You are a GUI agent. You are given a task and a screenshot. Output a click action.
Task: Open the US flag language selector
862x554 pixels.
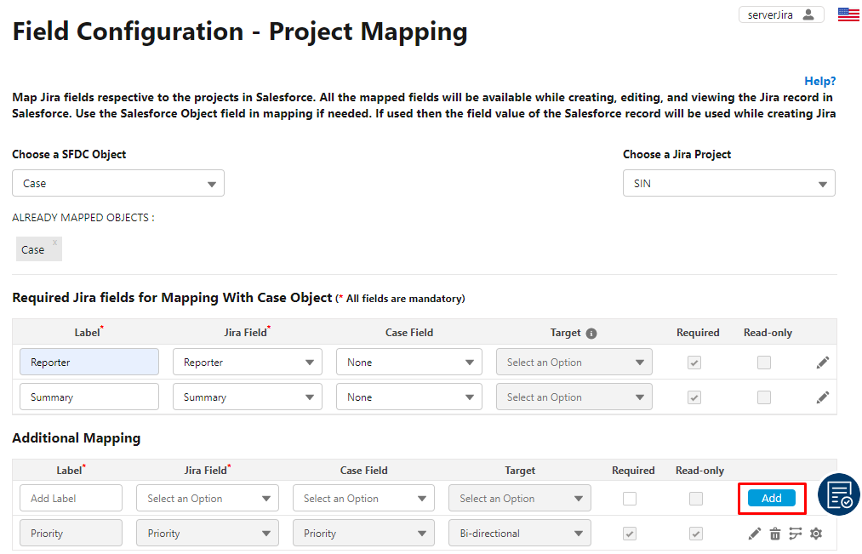[x=848, y=13]
